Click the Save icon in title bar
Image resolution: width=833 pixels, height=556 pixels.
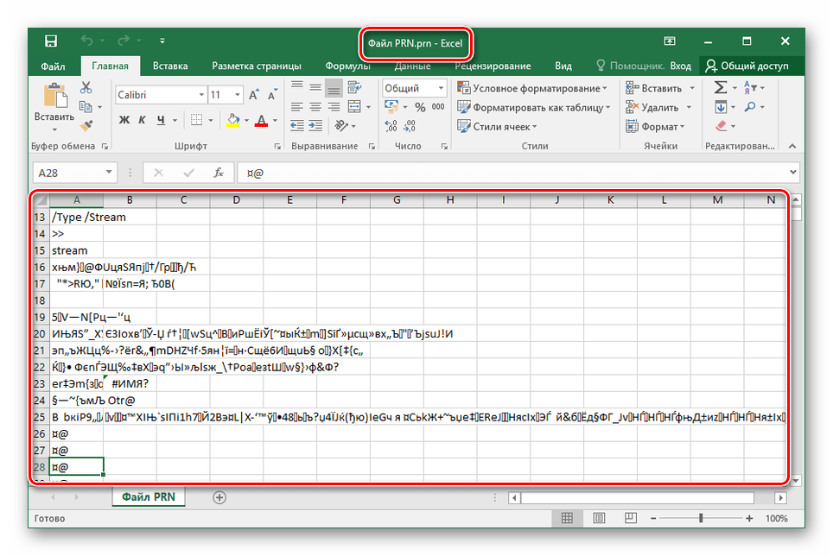pos(51,41)
